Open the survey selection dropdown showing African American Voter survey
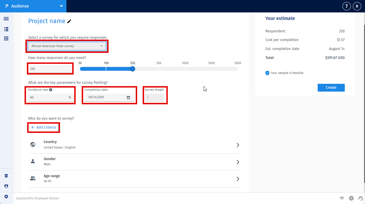Screen dimensions: 365x204 click(67, 46)
